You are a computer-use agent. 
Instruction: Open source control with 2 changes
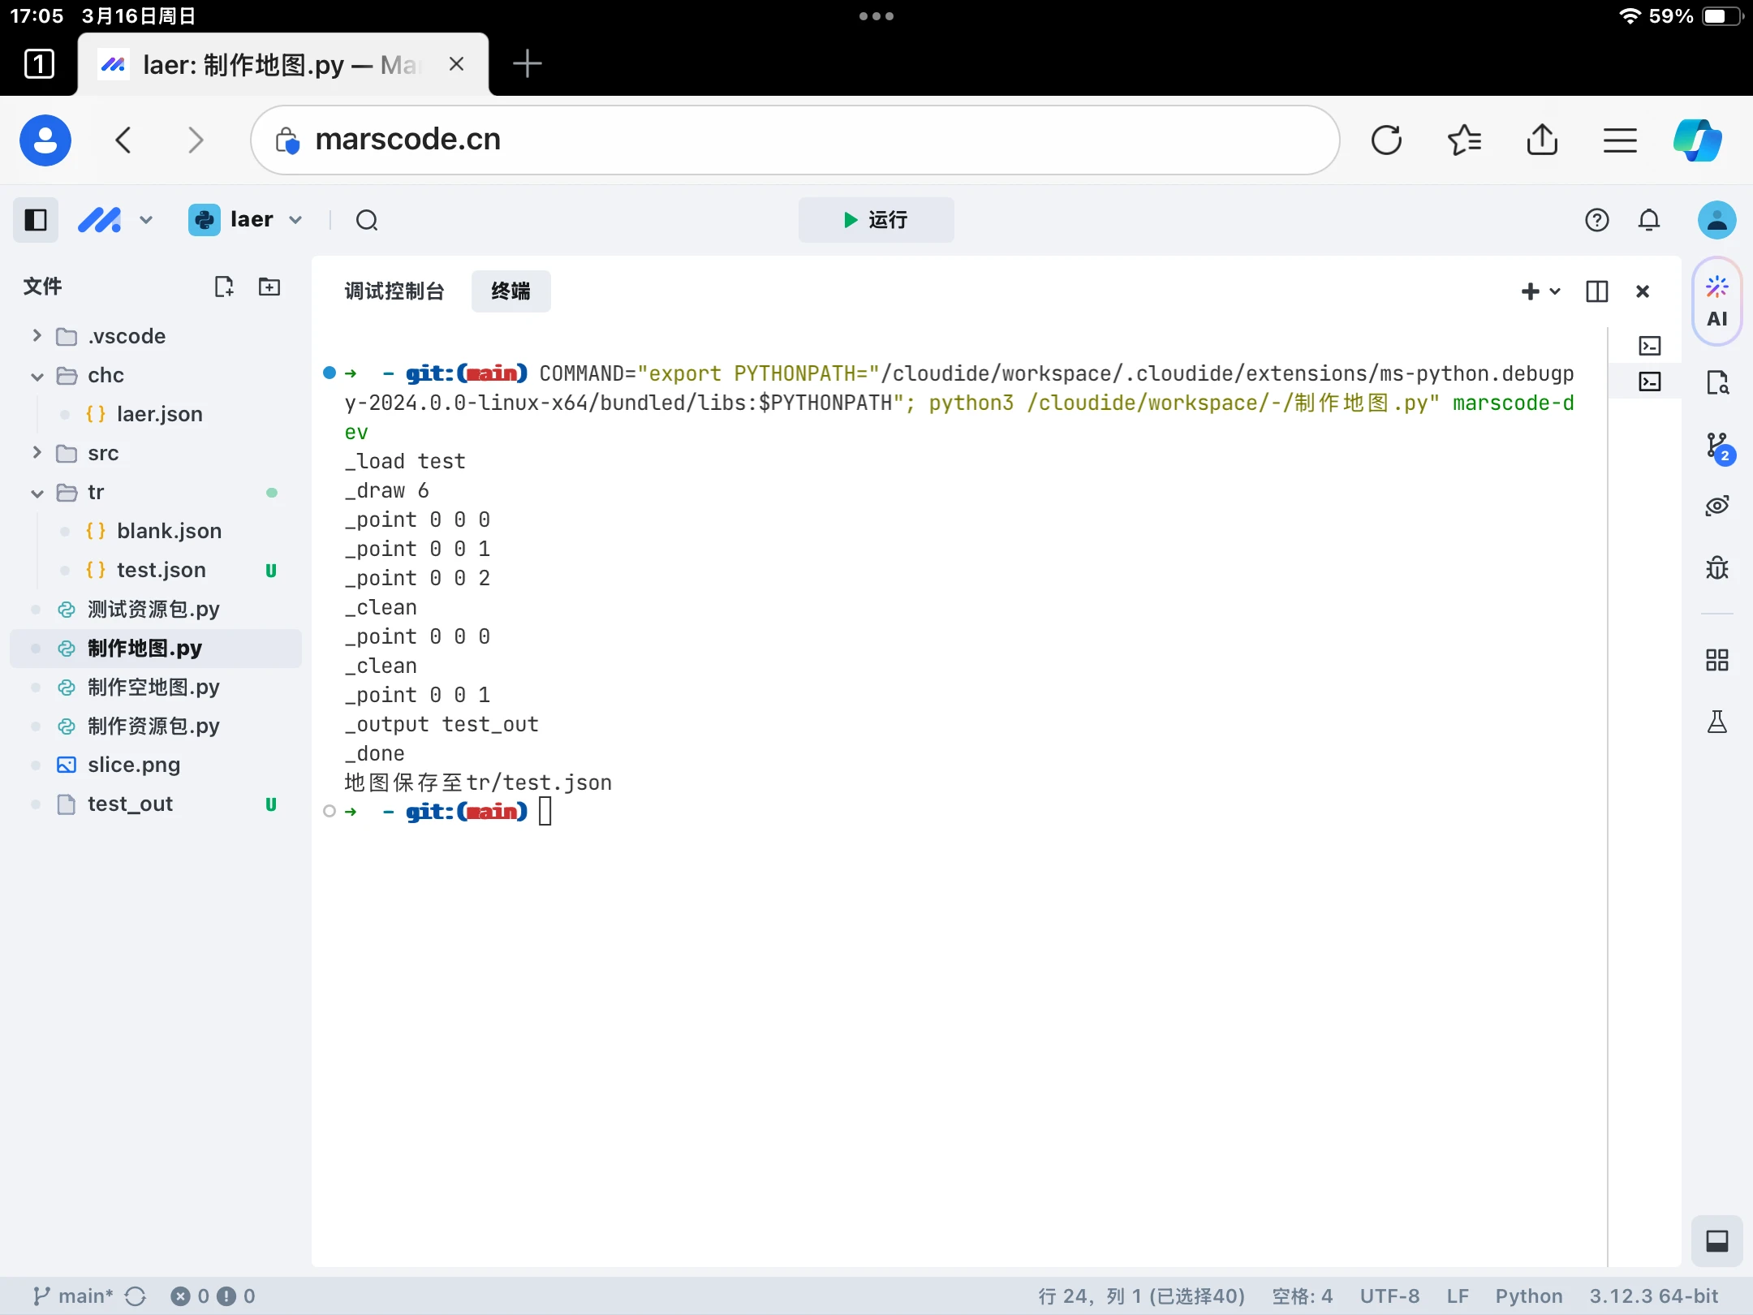coord(1717,446)
